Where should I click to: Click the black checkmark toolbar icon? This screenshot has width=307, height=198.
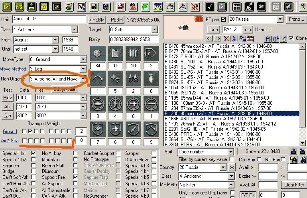[x=209, y=7]
